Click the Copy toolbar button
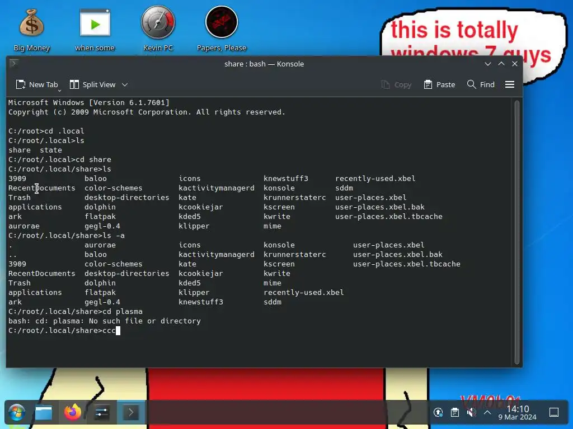 point(397,85)
